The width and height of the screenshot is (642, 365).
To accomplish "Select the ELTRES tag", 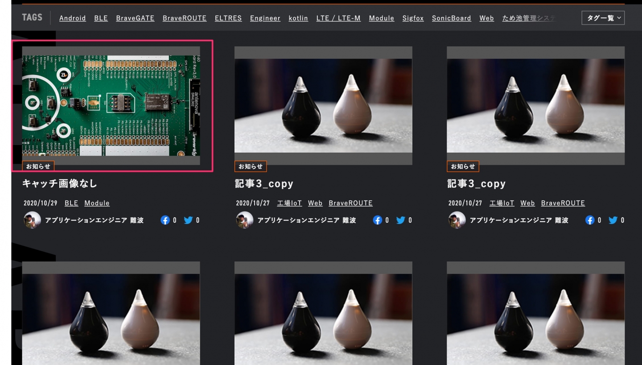I will point(228,18).
